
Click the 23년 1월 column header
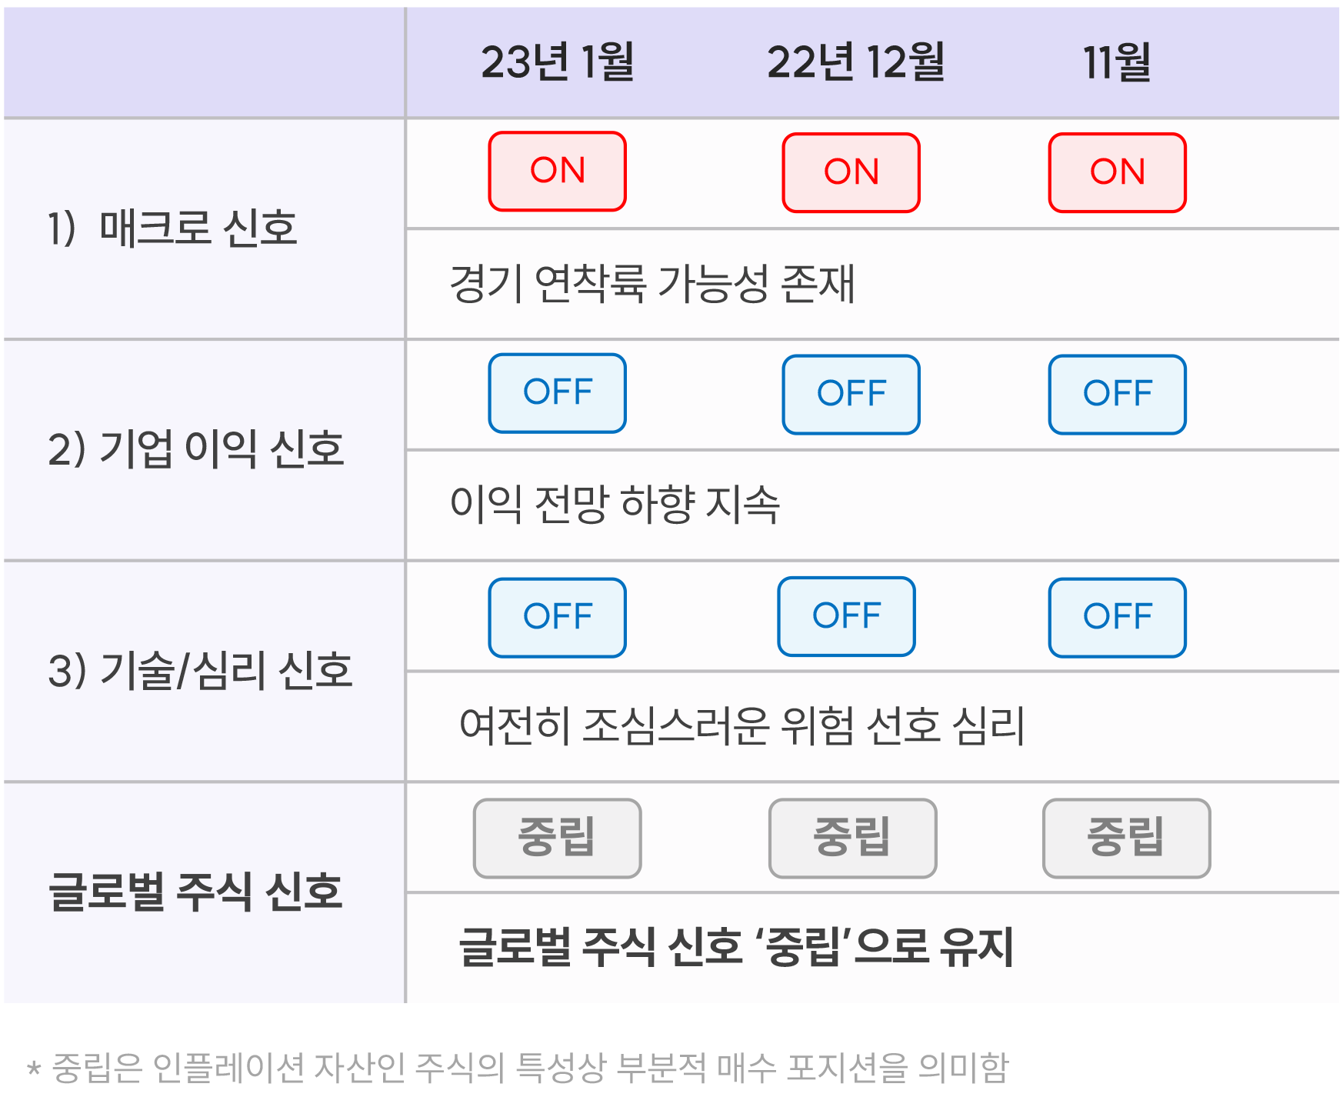click(x=558, y=62)
